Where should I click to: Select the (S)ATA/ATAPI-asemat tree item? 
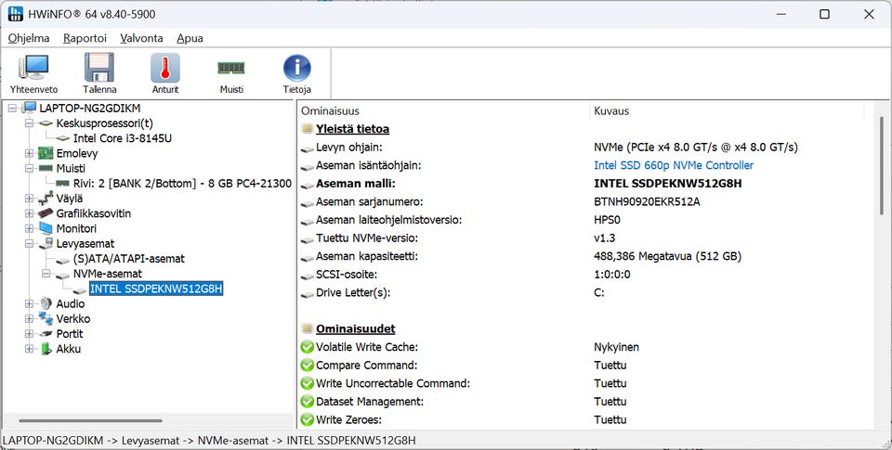pos(129,259)
